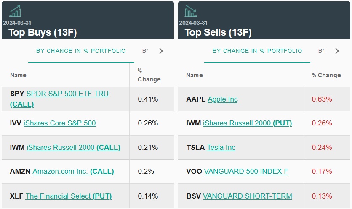Open VANGUARD 500 INDEX F link

(246, 171)
